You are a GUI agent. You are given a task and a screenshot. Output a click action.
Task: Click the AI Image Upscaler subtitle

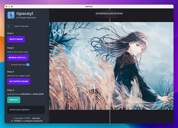(26, 18)
